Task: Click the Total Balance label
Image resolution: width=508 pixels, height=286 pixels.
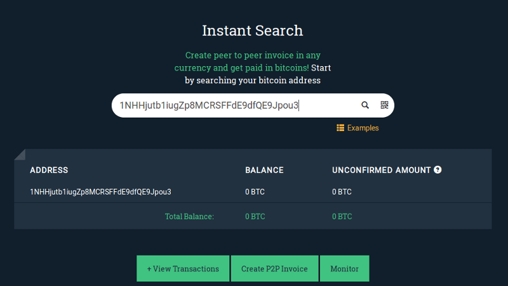Action: 189,217
